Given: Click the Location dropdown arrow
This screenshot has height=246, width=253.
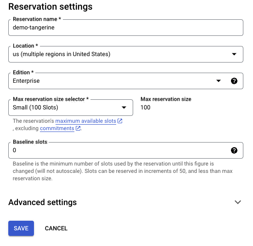Looking at the screenshot, I should (234, 54).
